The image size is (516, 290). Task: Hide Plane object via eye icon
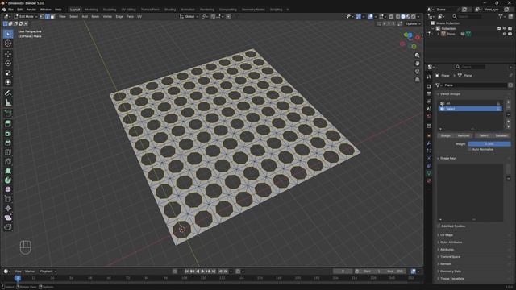tap(505, 34)
